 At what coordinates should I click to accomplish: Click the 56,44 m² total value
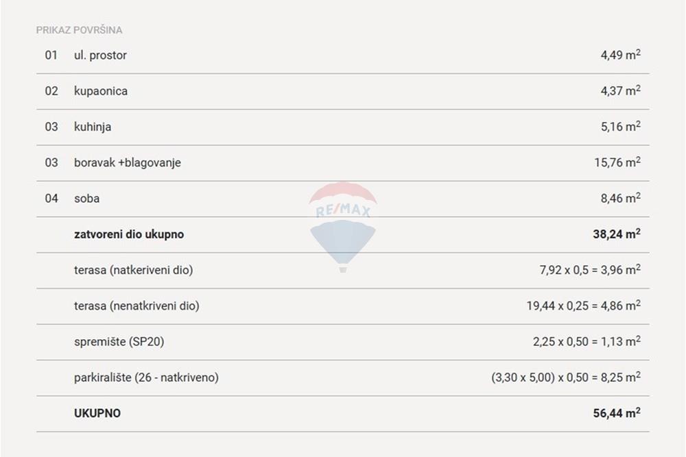coord(617,413)
